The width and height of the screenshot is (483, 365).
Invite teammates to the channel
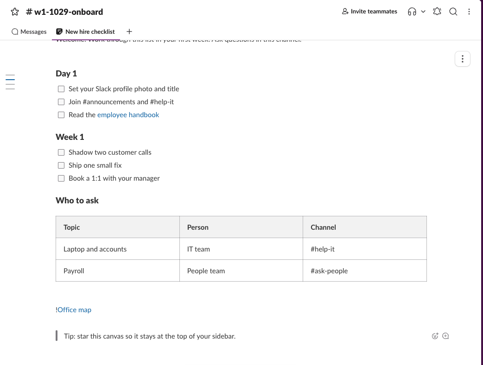[369, 12]
